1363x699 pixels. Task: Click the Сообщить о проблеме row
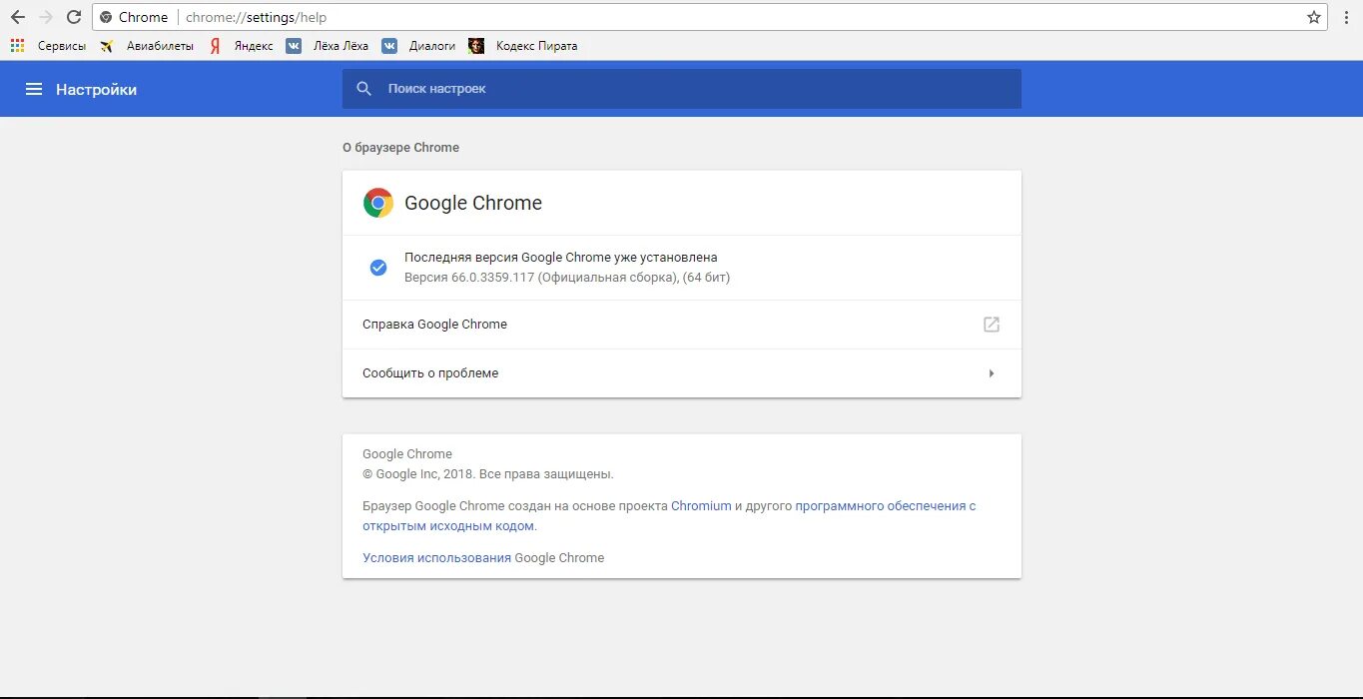(x=682, y=373)
